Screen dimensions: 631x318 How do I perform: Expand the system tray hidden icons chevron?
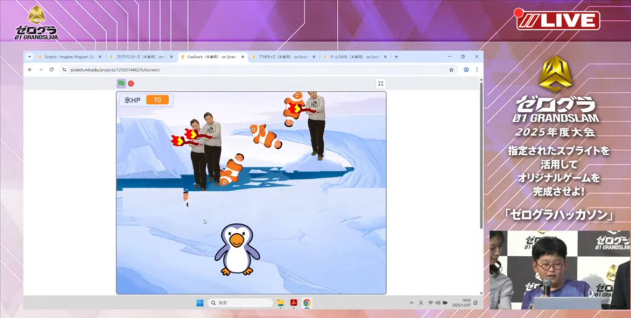(x=411, y=303)
